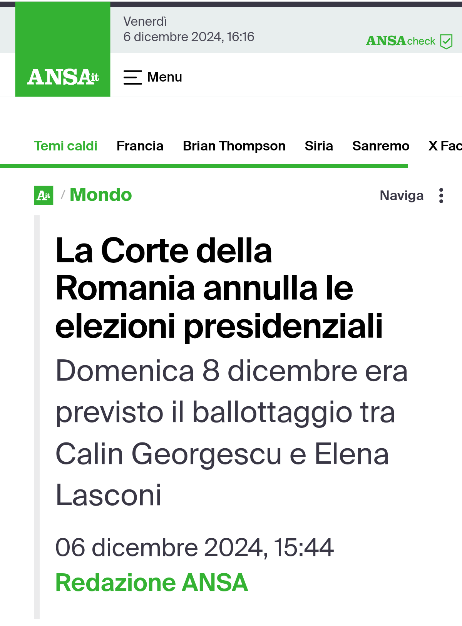The height and width of the screenshot is (626, 462).
Task: Select the Sanremo topic
Action: 381,146
